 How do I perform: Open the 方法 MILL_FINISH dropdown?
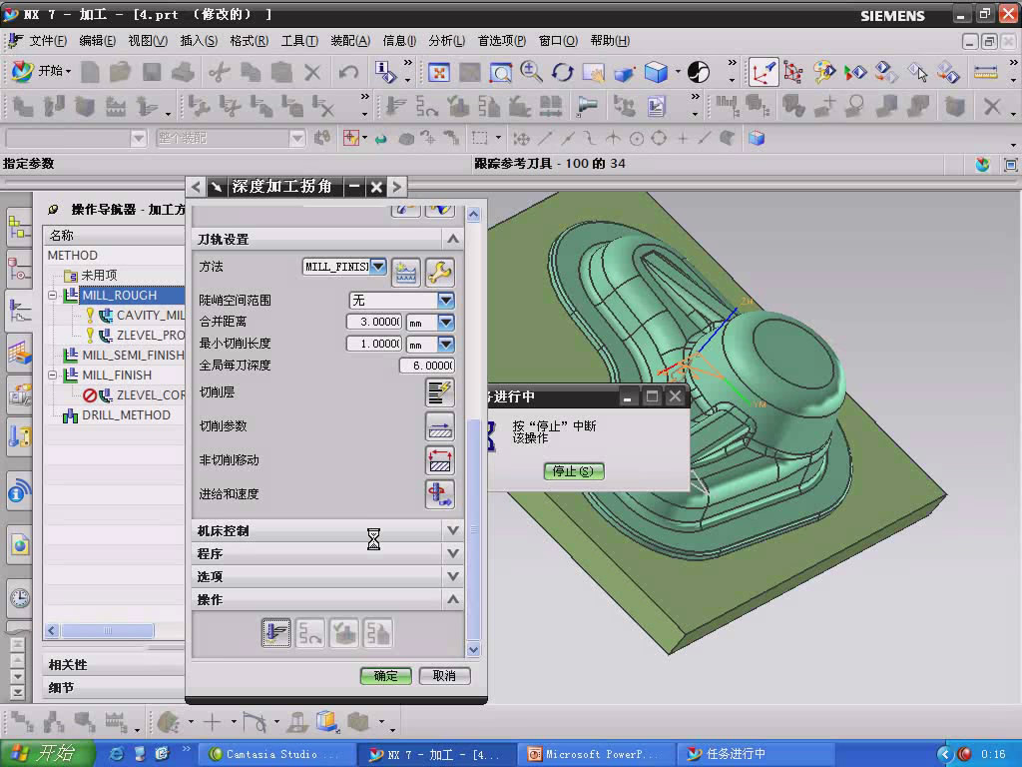(x=378, y=266)
